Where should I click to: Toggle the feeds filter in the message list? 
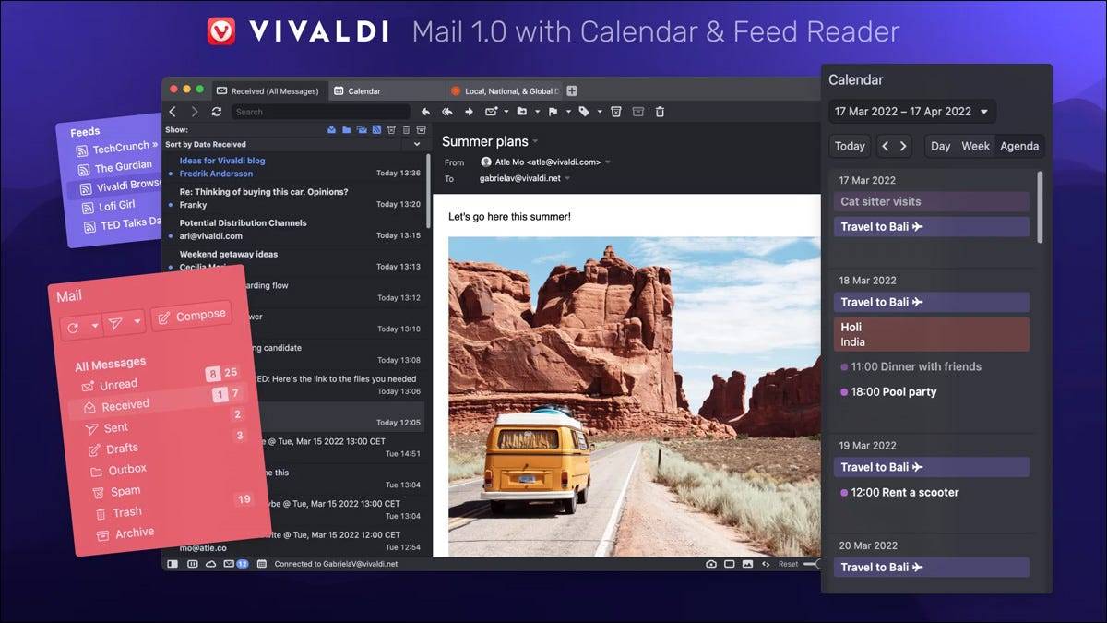376,129
